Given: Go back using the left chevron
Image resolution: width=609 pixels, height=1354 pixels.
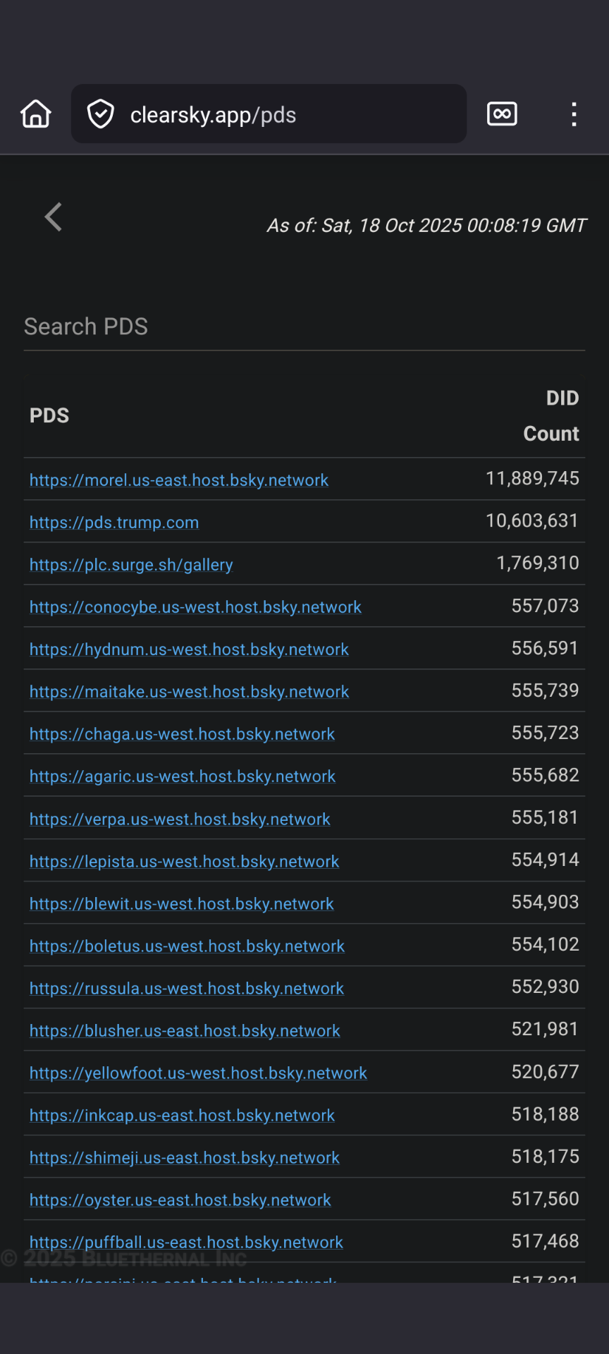Looking at the screenshot, I should [54, 216].
